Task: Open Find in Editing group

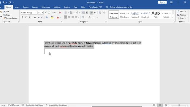Action: [x=180, y=11]
